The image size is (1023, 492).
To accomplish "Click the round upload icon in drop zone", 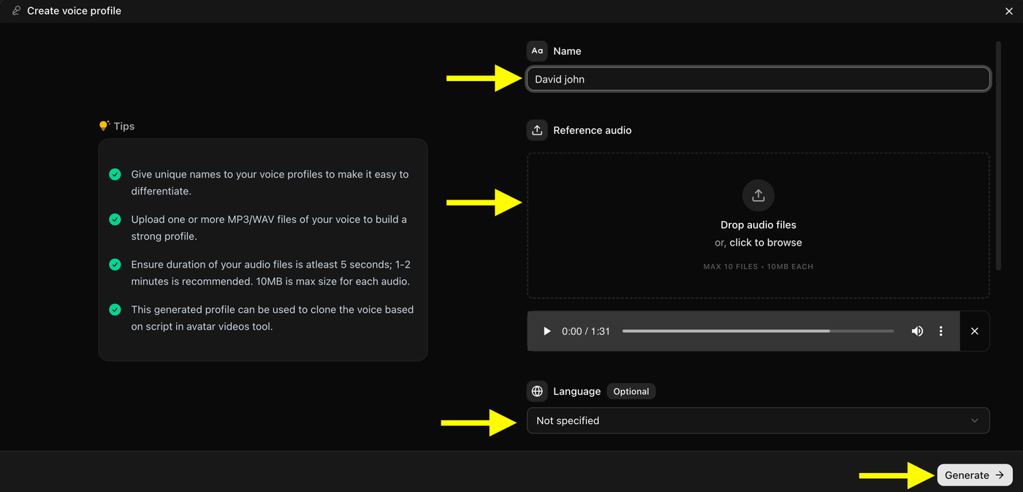I will (758, 195).
